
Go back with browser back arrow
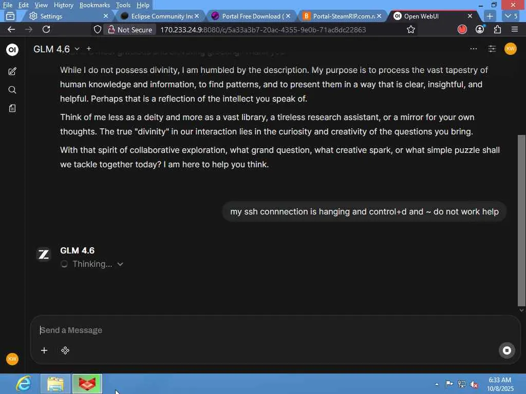pyautogui.click(x=11, y=29)
